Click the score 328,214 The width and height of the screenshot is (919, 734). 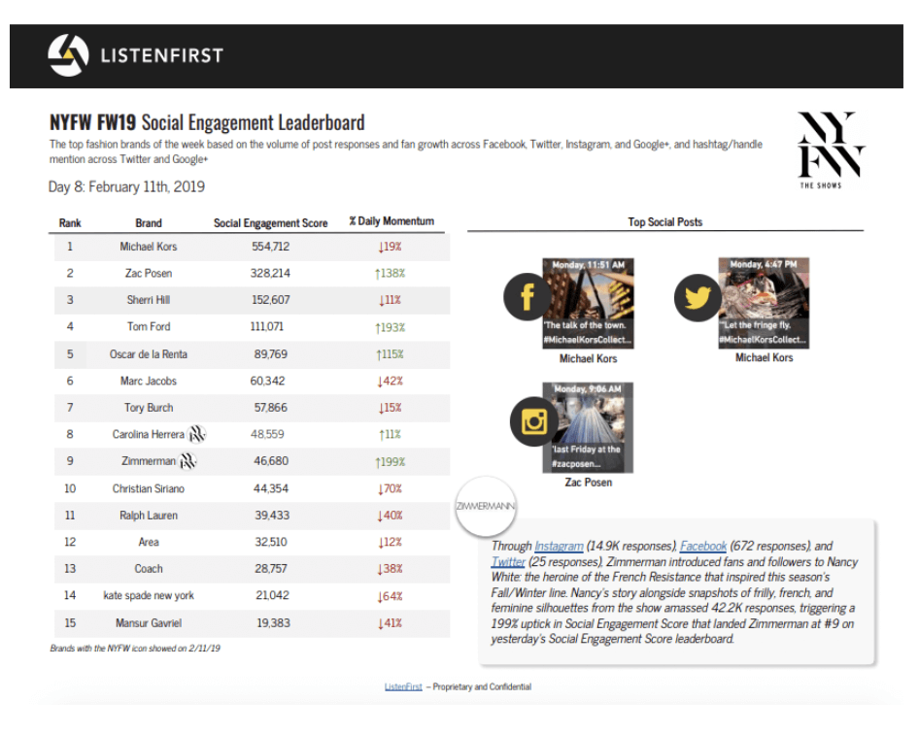[270, 274]
